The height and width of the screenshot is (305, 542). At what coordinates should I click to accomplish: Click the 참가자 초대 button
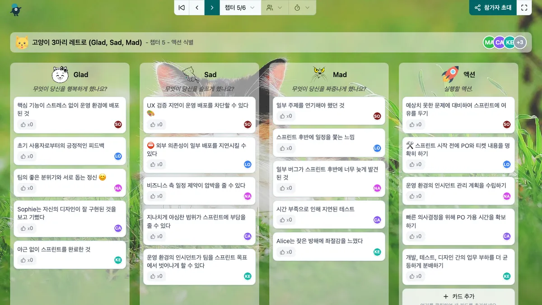tap(493, 8)
